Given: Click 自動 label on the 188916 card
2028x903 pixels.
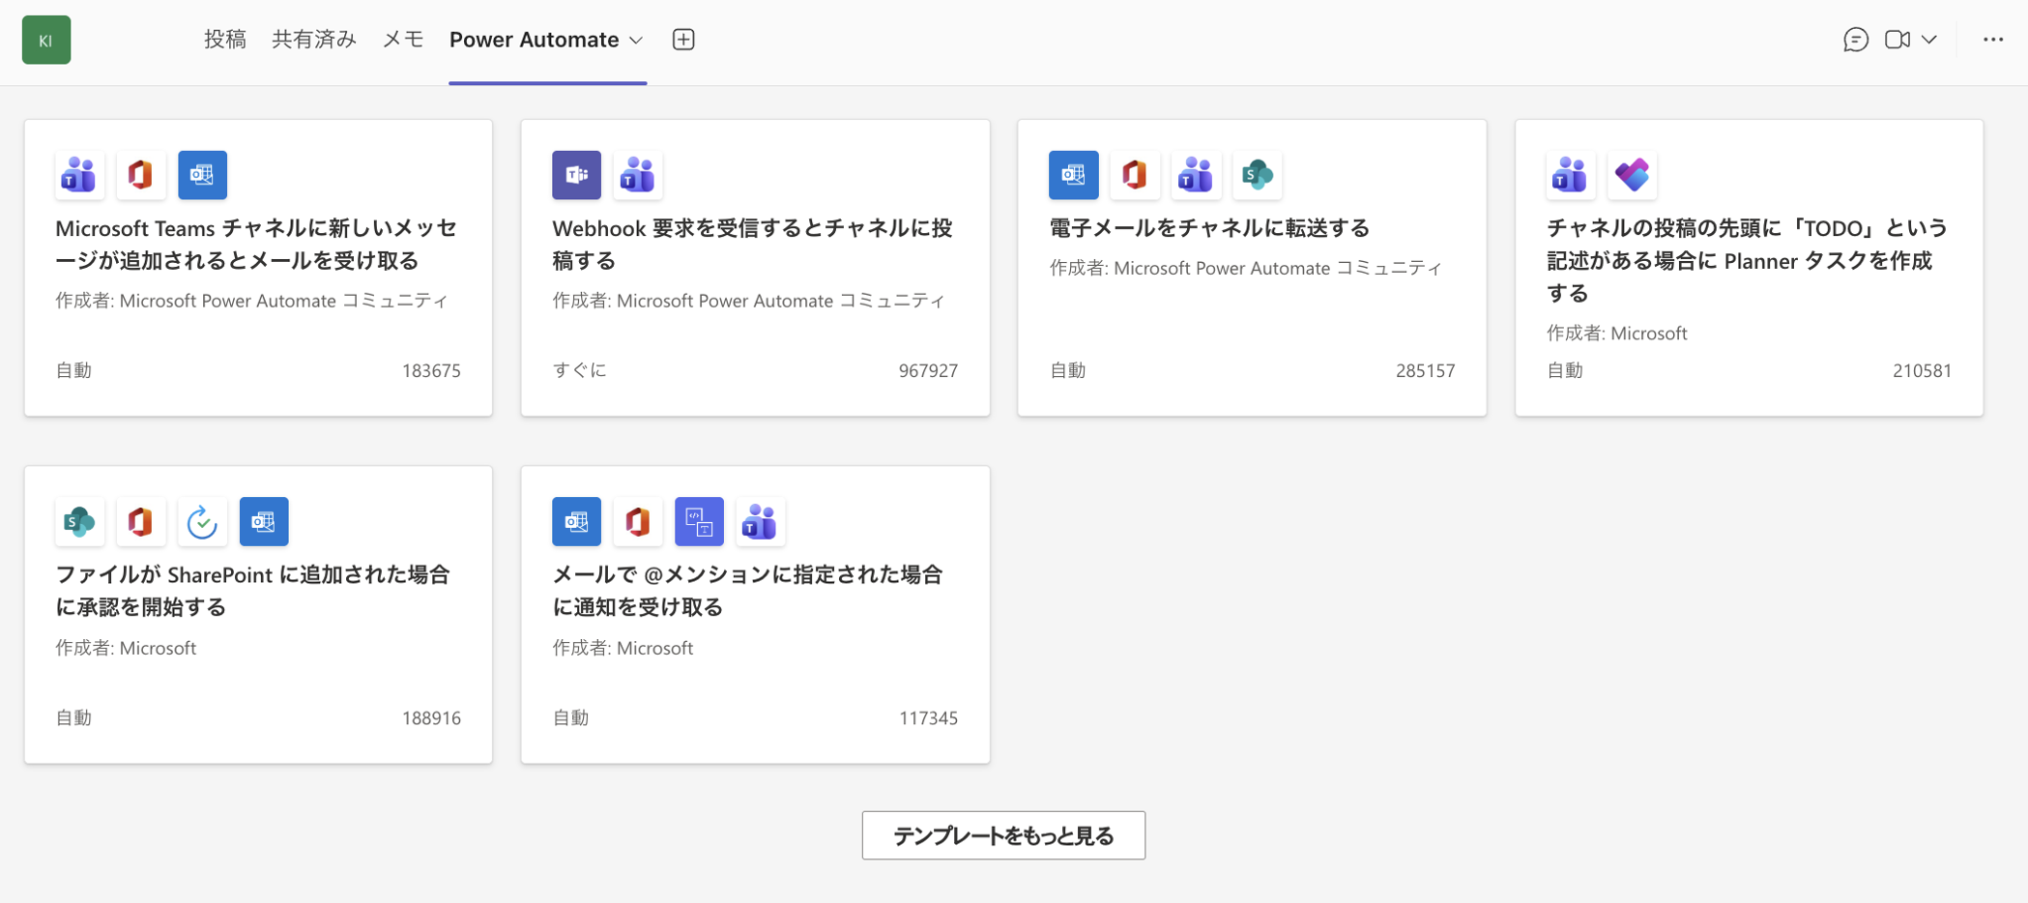Looking at the screenshot, I should coord(73,717).
